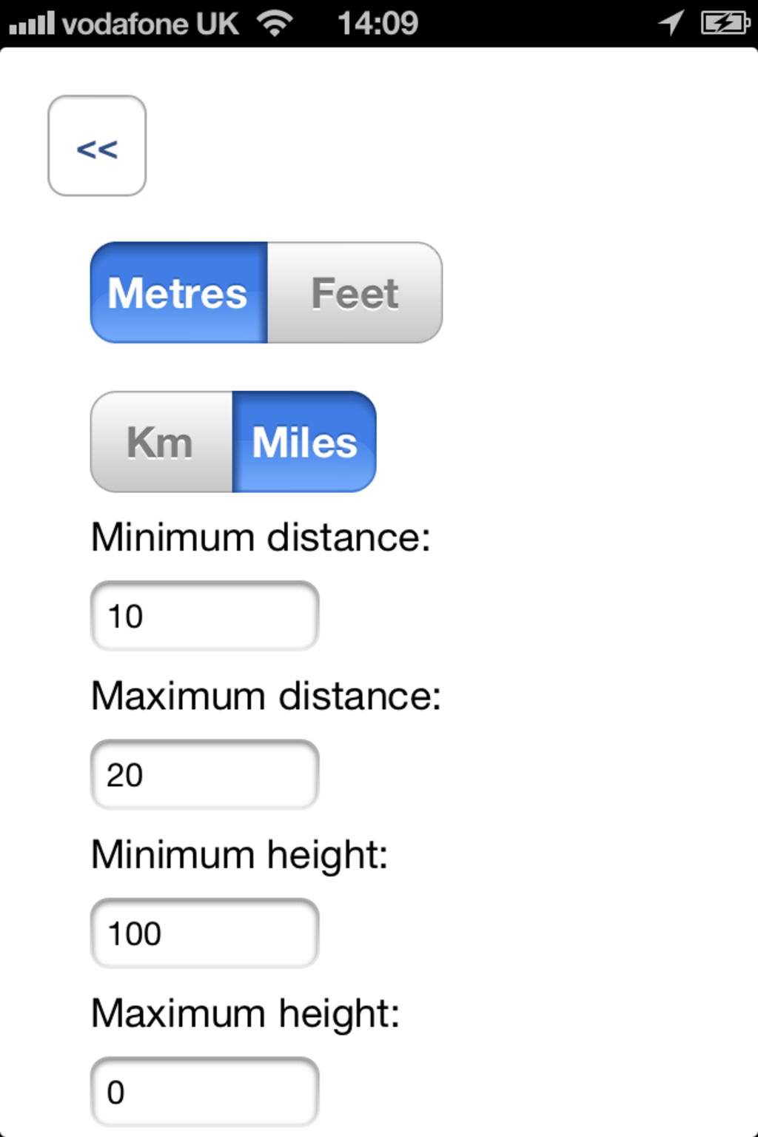Tap the 14:09 clock in status bar
The height and width of the screenshot is (1137, 758).
coord(378,23)
